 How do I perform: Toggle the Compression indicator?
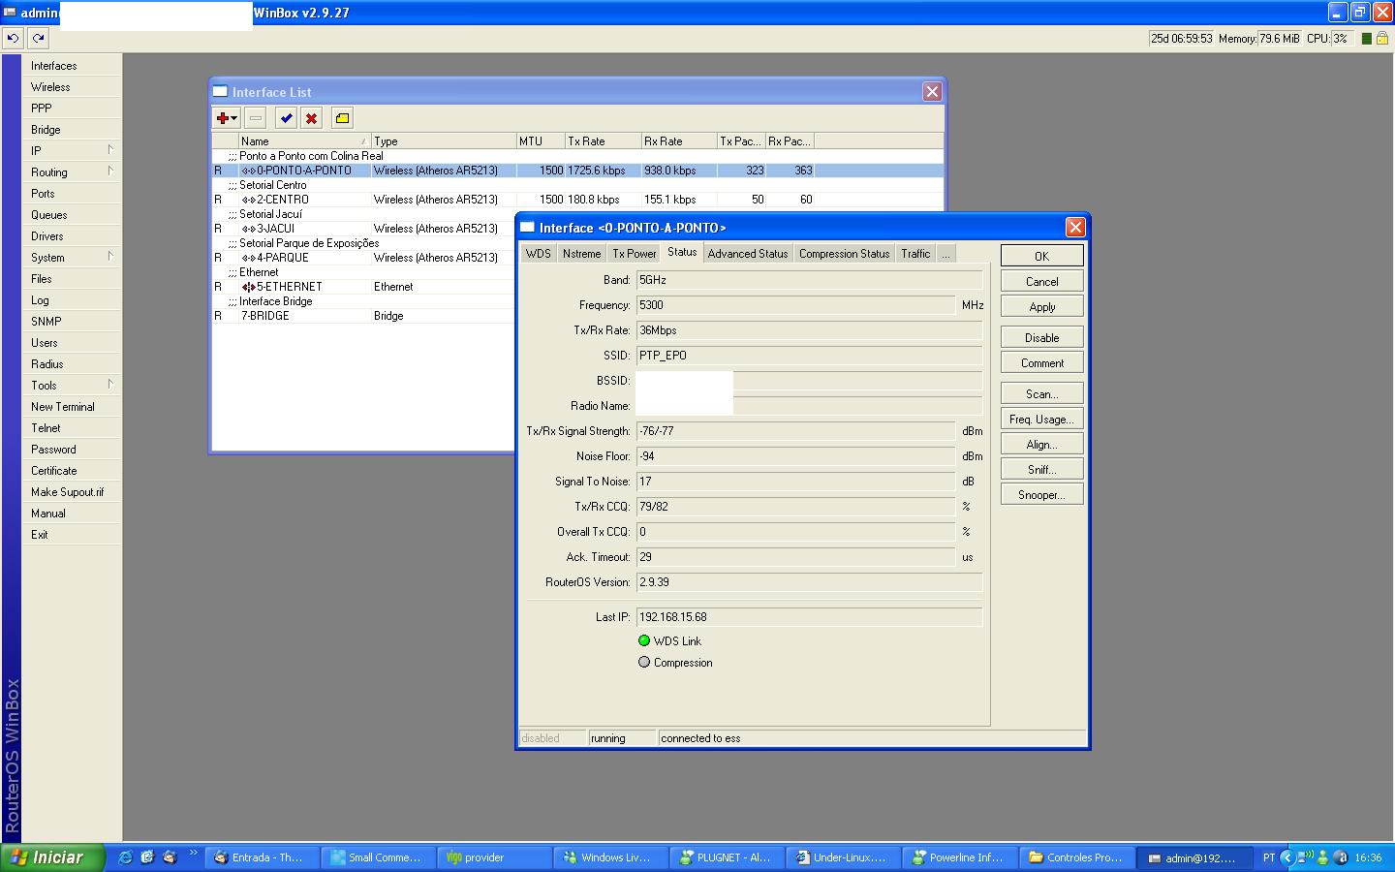click(644, 663)
